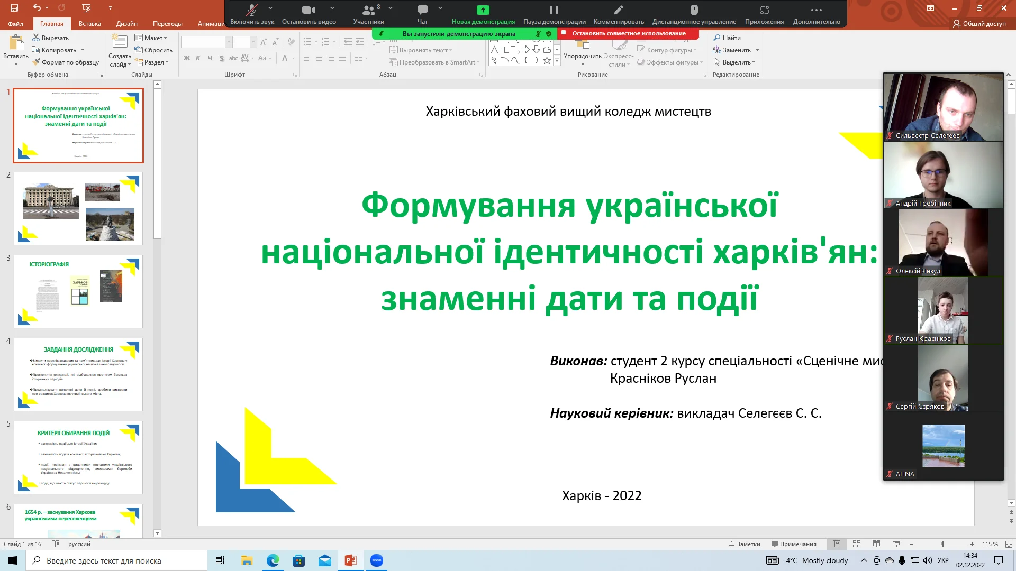The image size is (1016, 571).
Task: Switch to slide sorter view
Action: pyautogui.click(x=857, y=544)
